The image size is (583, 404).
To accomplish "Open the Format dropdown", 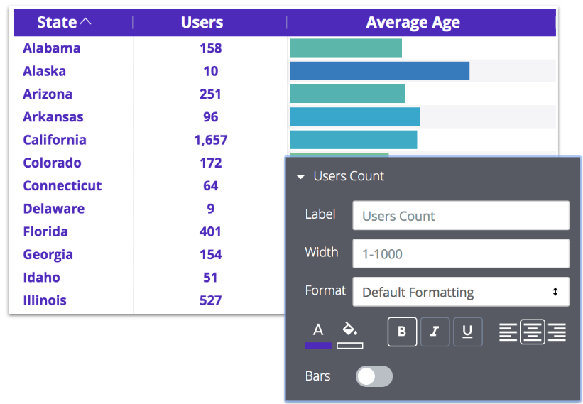I will 460,292.
